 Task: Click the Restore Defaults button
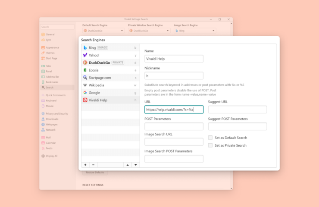95,172
